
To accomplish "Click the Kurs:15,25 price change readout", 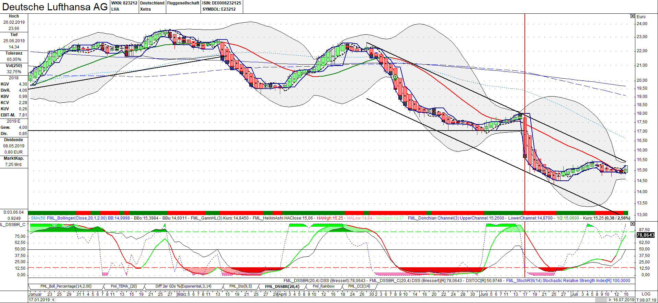I will 606,218.
